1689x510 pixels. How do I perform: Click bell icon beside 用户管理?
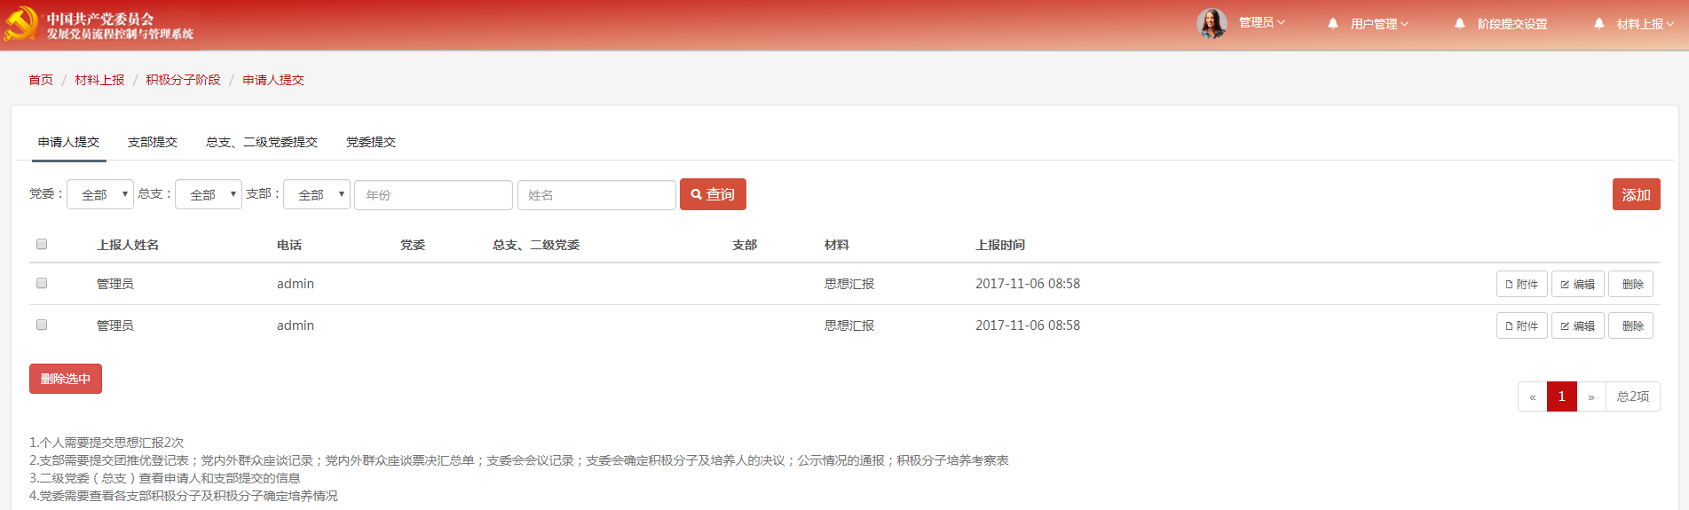pyautogui.click(x=1332, y=24)
